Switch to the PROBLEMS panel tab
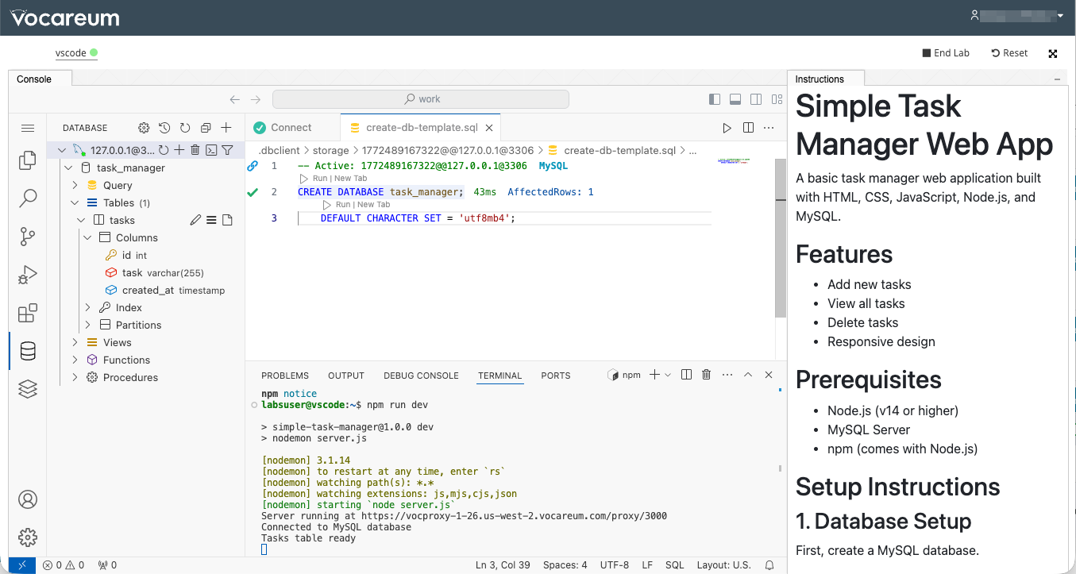The image size is (1076, 574). [x=285, y=376]
